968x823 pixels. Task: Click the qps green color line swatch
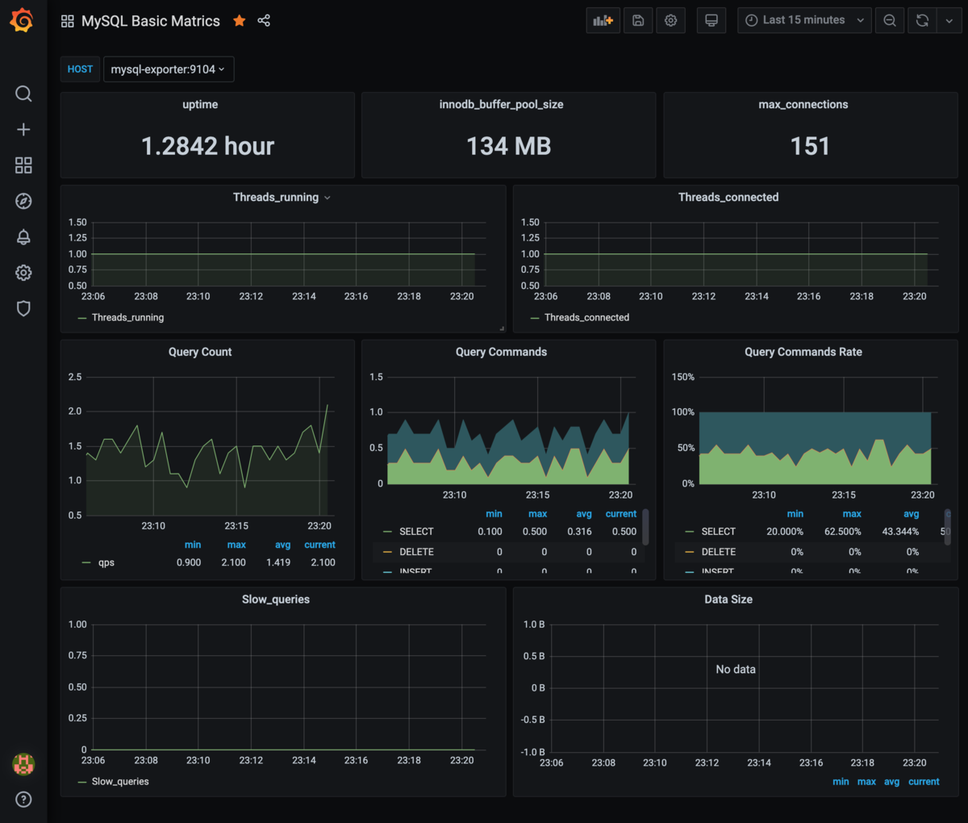[x=86, y=562]
